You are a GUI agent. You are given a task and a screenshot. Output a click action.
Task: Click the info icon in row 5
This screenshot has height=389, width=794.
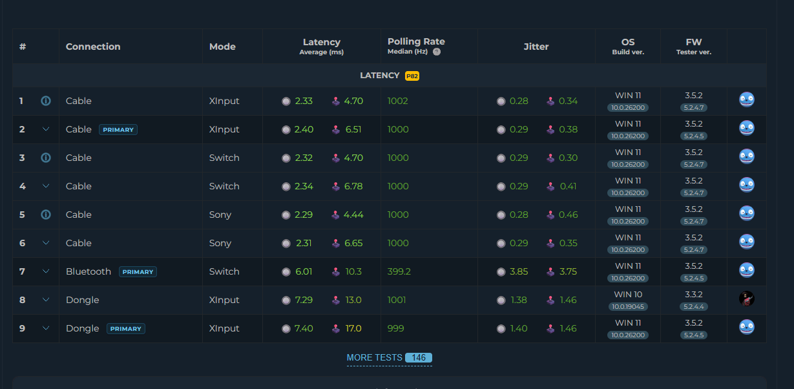[x=46, y=215]
